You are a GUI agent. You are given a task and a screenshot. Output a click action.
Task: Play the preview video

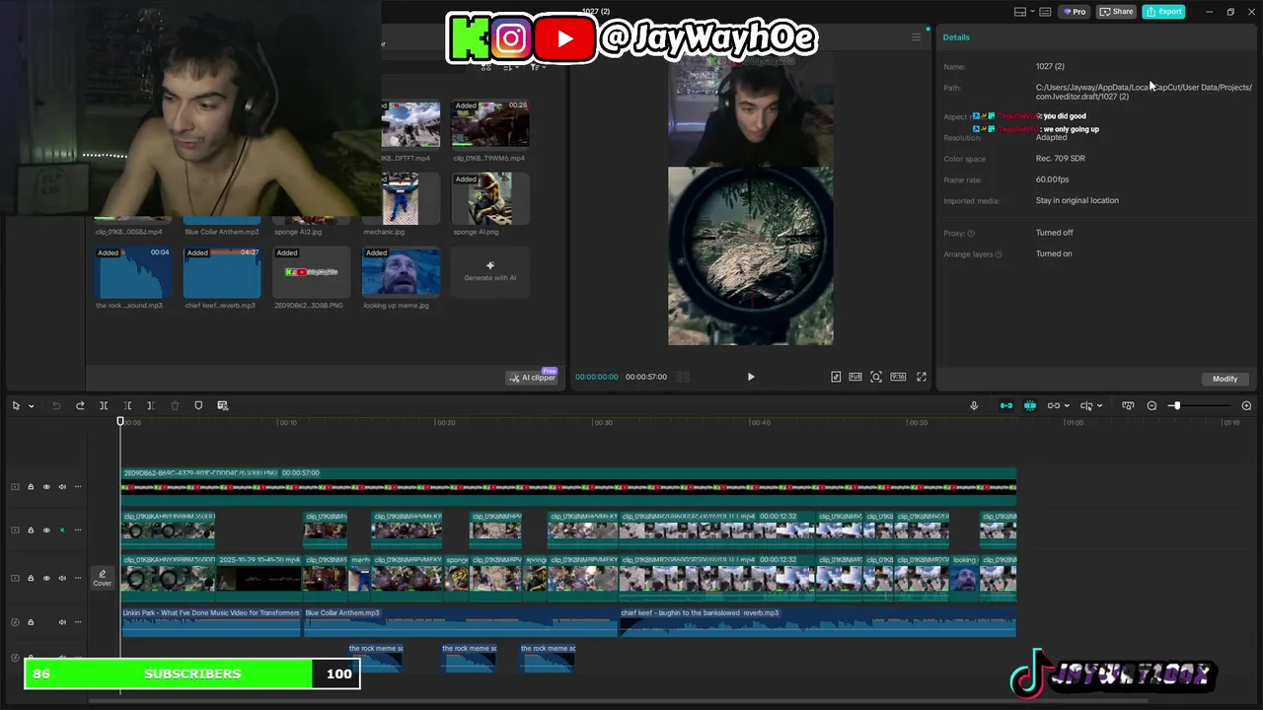coord(751,377)
